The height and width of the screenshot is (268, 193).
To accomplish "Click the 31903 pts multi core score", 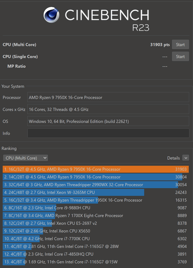I will pyautogui.click(x=160, y=45).
